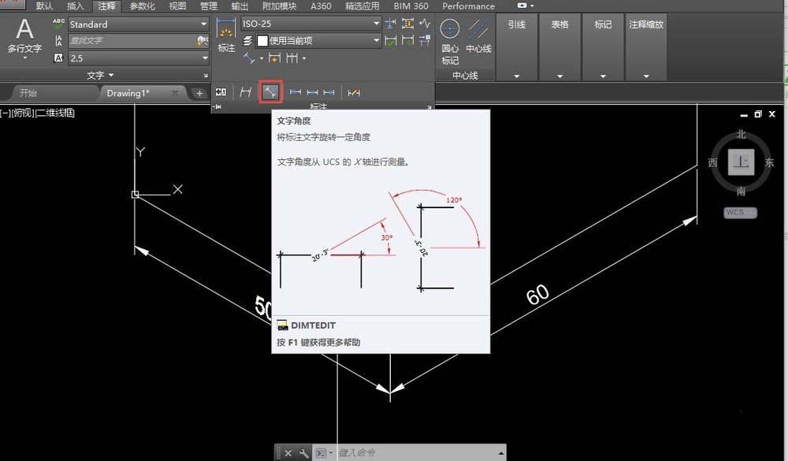Open the 使用当前项 layer dropdown

pos(376,41)
